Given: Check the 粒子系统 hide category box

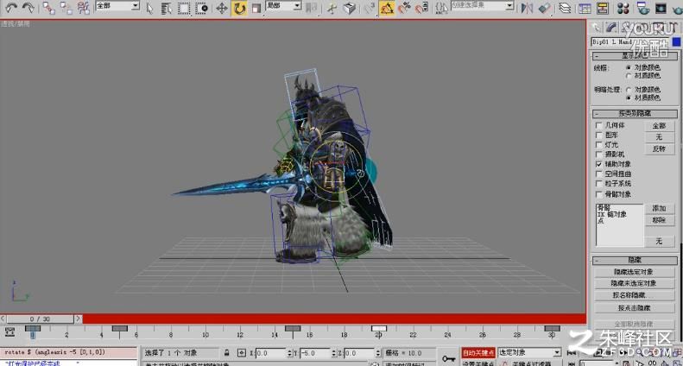Looking at the screenshot, I should coord(599,184).
